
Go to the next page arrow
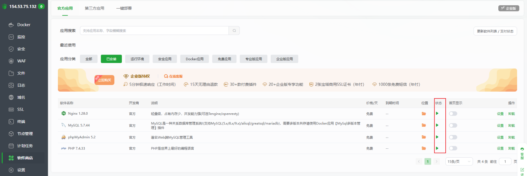[436, 162]
